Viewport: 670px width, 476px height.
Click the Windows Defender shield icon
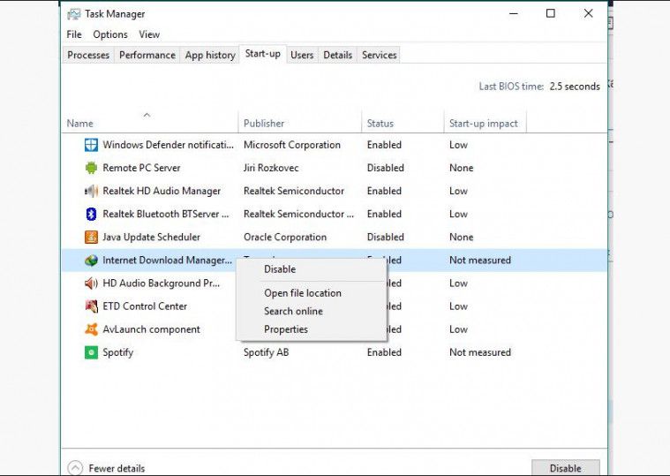[91, 145]
